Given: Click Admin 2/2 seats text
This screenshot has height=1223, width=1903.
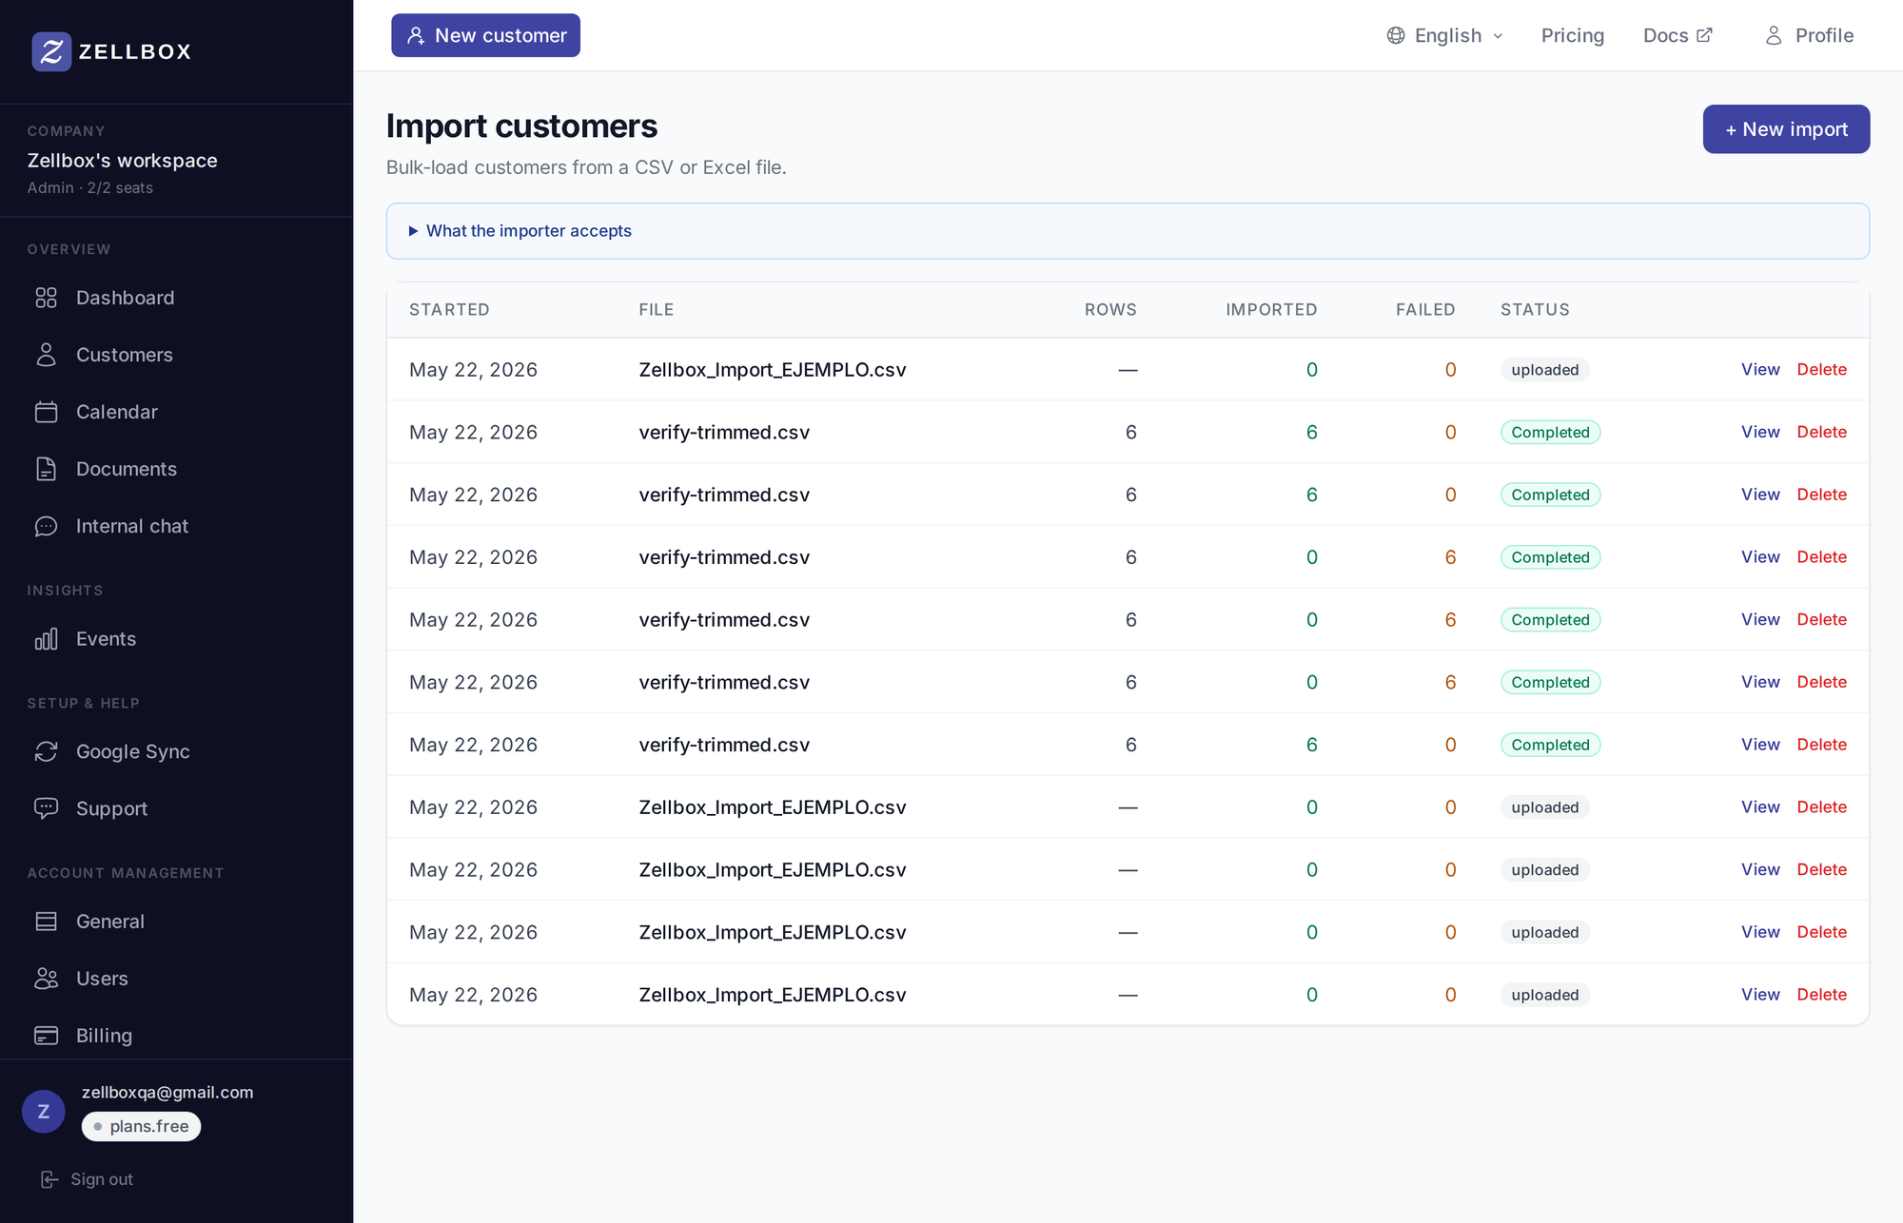Looking at the screenshot, I should click(89, 188).
